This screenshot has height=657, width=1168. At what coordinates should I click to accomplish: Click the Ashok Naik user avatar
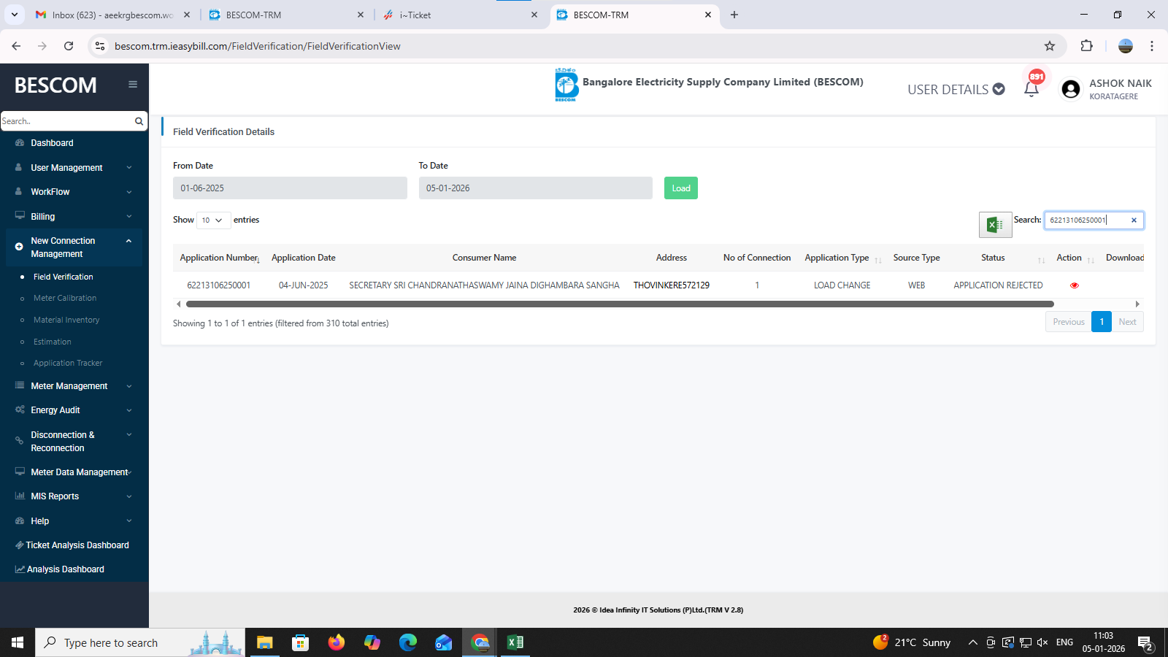click(1071, 89)
